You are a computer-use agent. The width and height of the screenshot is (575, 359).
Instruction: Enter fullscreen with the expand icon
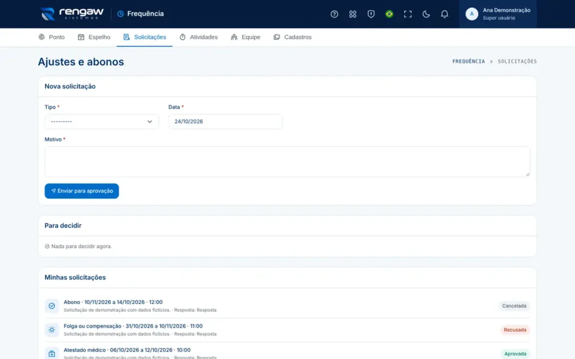[x=408, y=14]
